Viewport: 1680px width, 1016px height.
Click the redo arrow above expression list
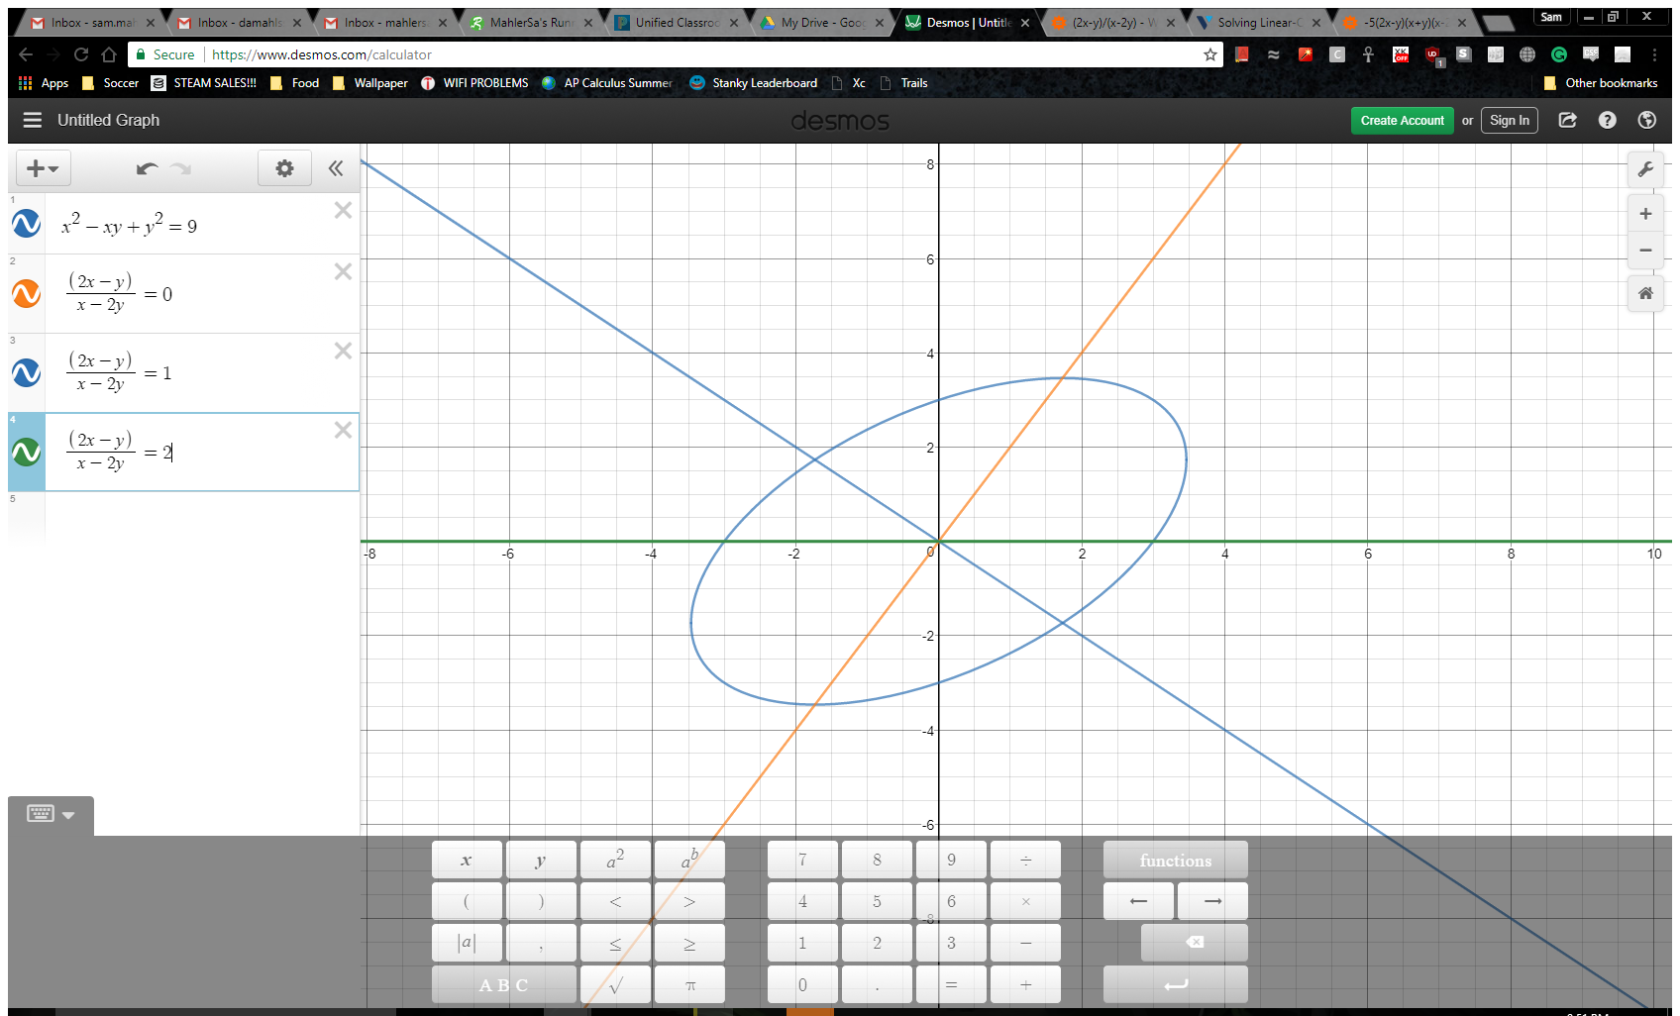click(x=180, y=168)
